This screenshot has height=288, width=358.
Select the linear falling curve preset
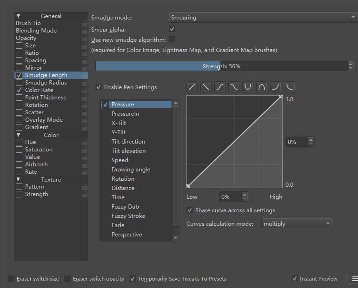point(206,87)
